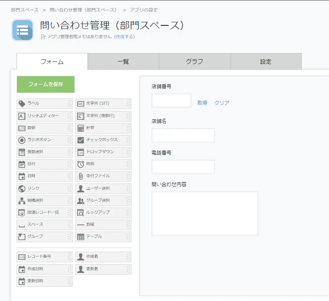Select the 複数選択 field icon

point(22,152)
